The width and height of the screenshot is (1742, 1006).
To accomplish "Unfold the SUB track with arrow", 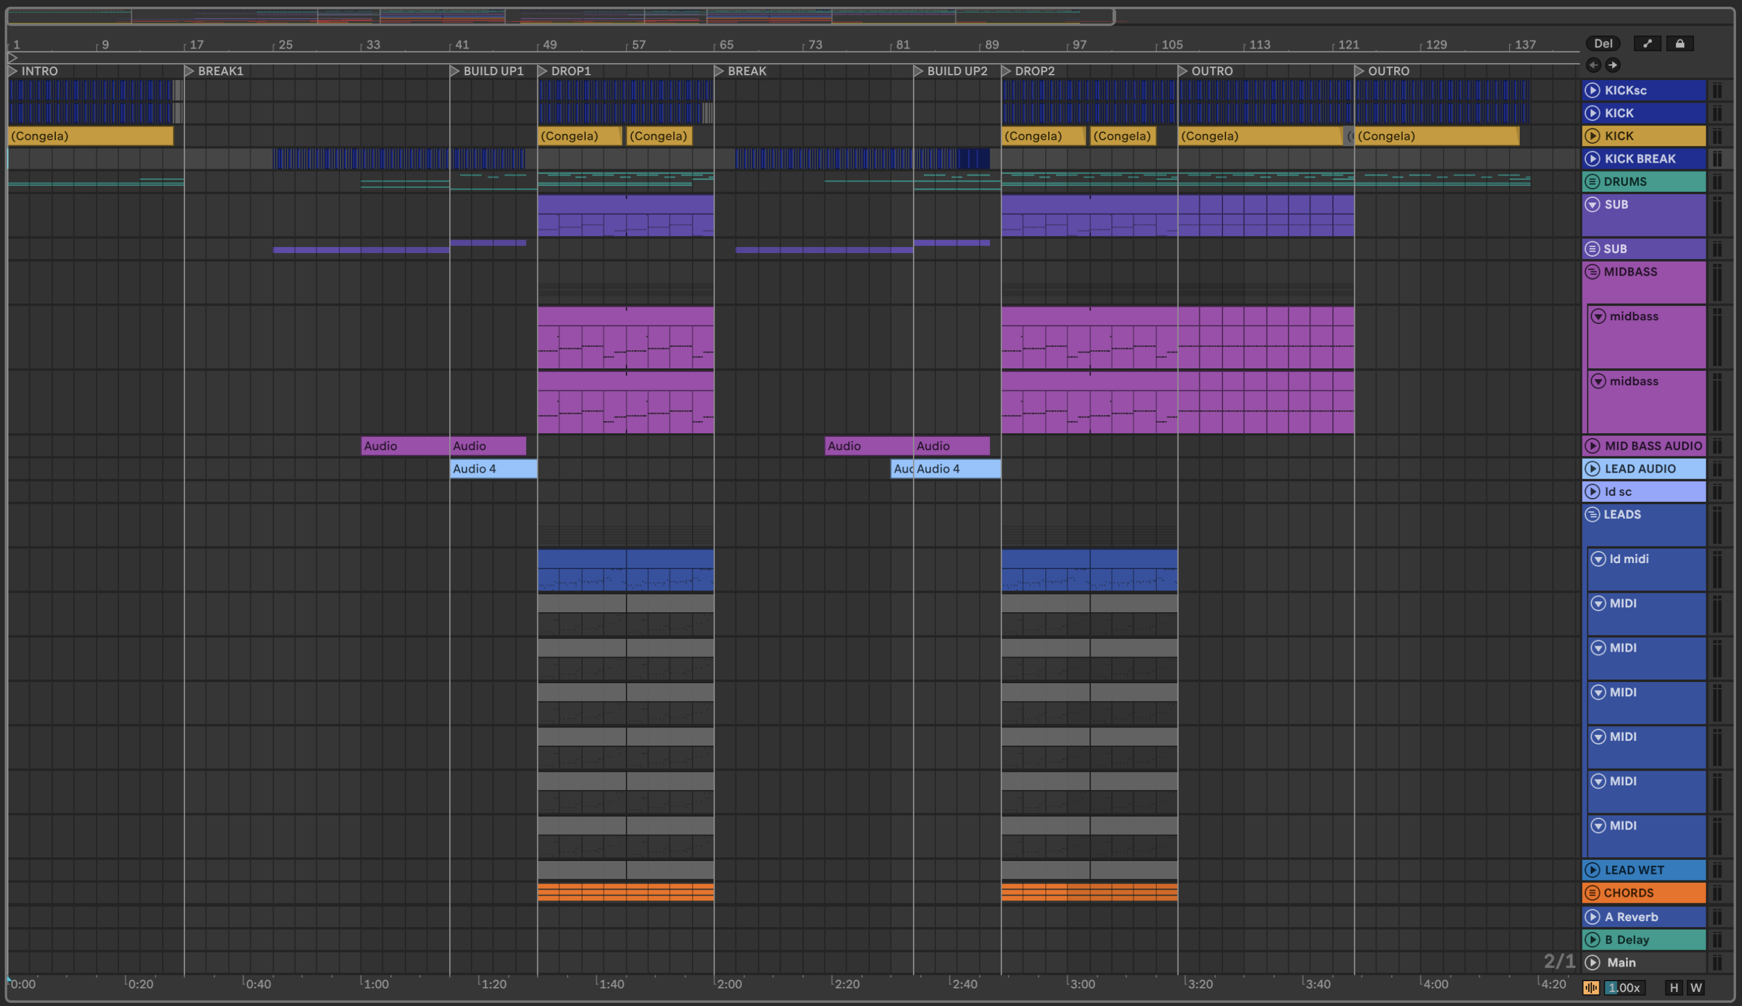I will 1593,204.
